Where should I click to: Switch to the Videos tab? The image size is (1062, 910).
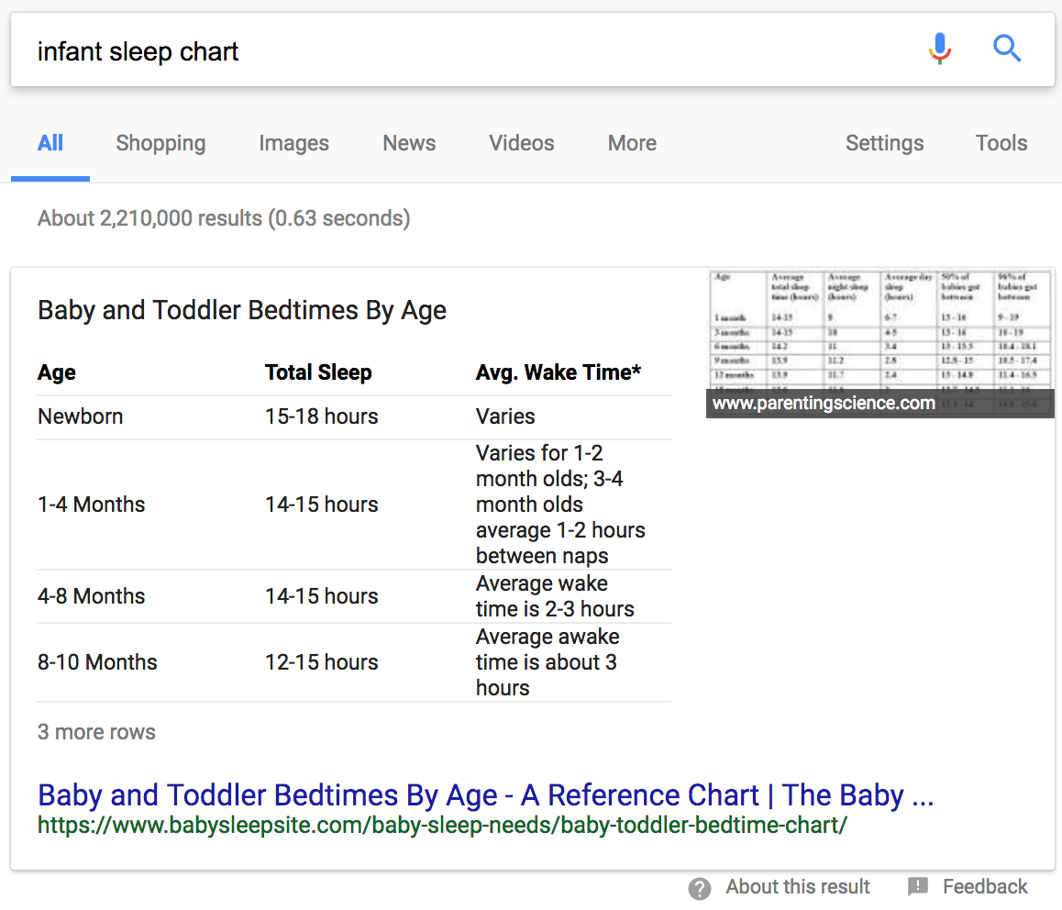point(521,143)
